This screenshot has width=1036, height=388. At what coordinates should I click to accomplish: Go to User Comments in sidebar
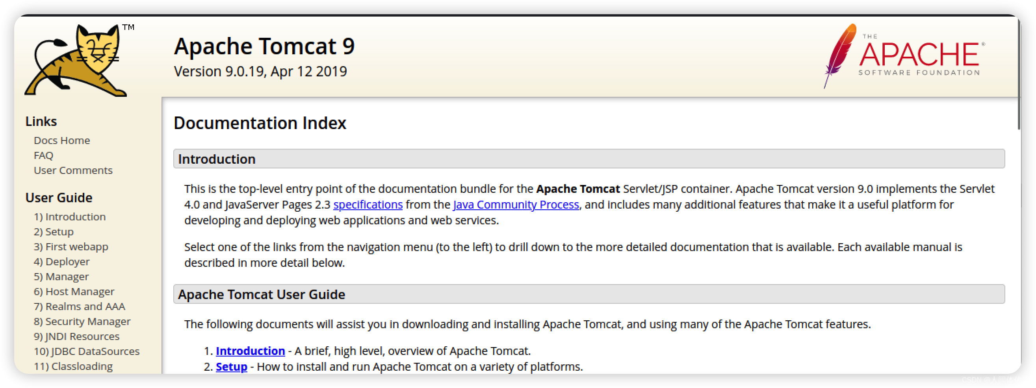pyautogui.click(x=73, y=170)
